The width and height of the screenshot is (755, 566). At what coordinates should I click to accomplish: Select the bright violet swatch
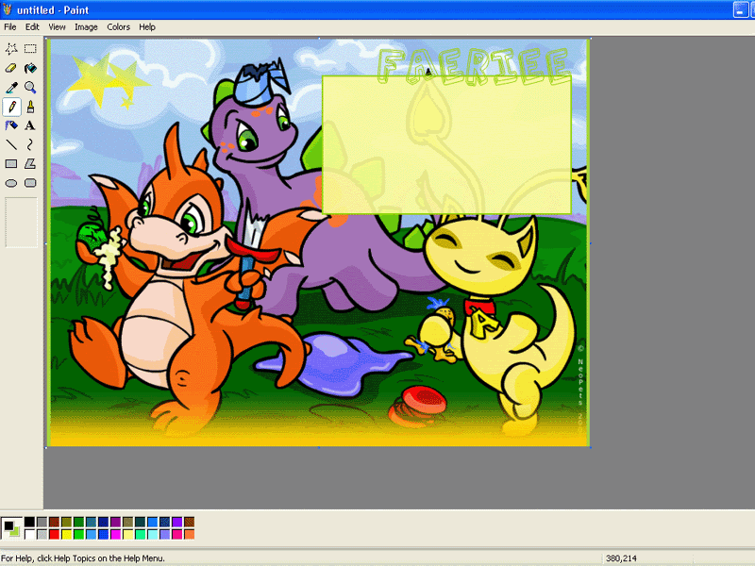(177, 522)
